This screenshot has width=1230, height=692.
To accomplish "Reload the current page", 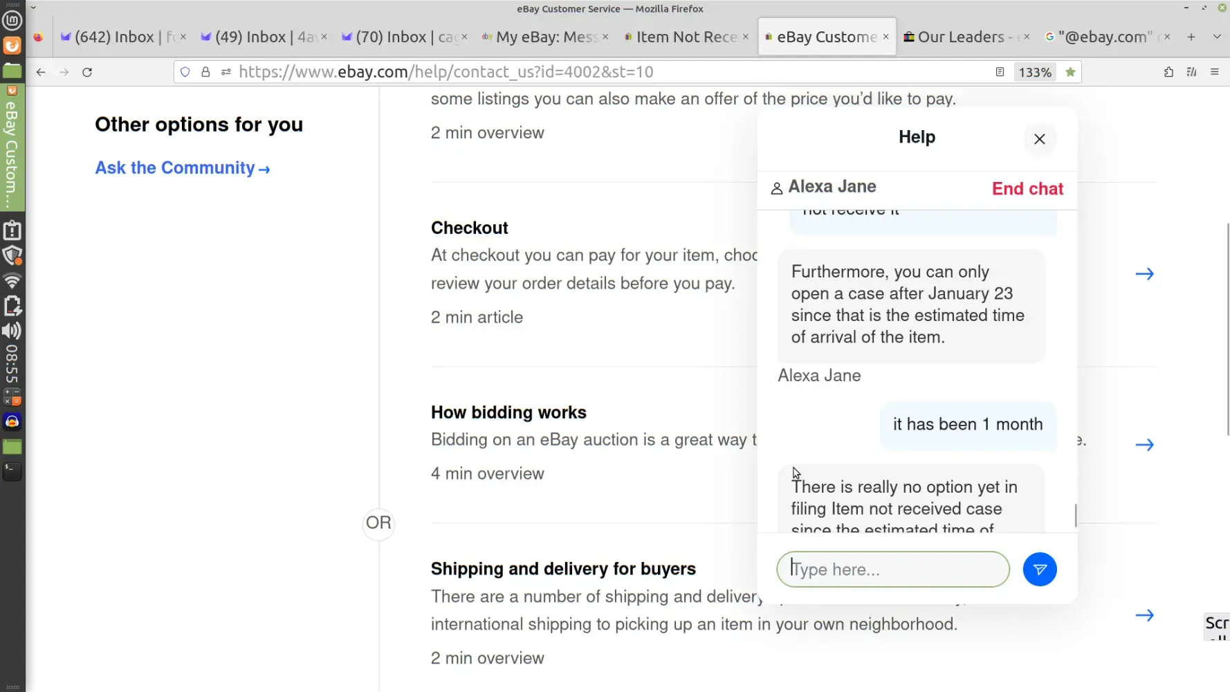I will coord(87,72).
